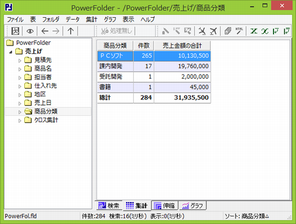Viewport: 296px width, 224px height.
Task: Click the PowerFolder app icon in title bar
Action: (x=9, y=8)
